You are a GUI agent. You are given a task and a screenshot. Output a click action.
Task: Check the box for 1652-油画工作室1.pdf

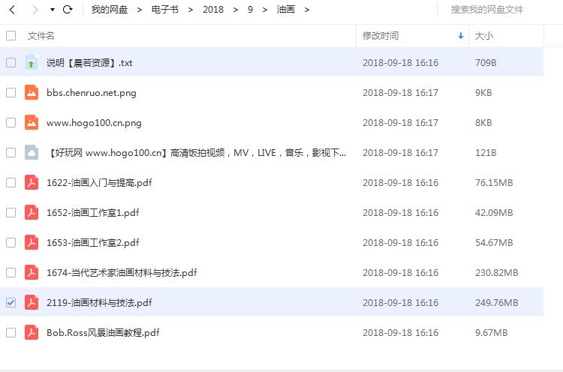coord(11,212)
